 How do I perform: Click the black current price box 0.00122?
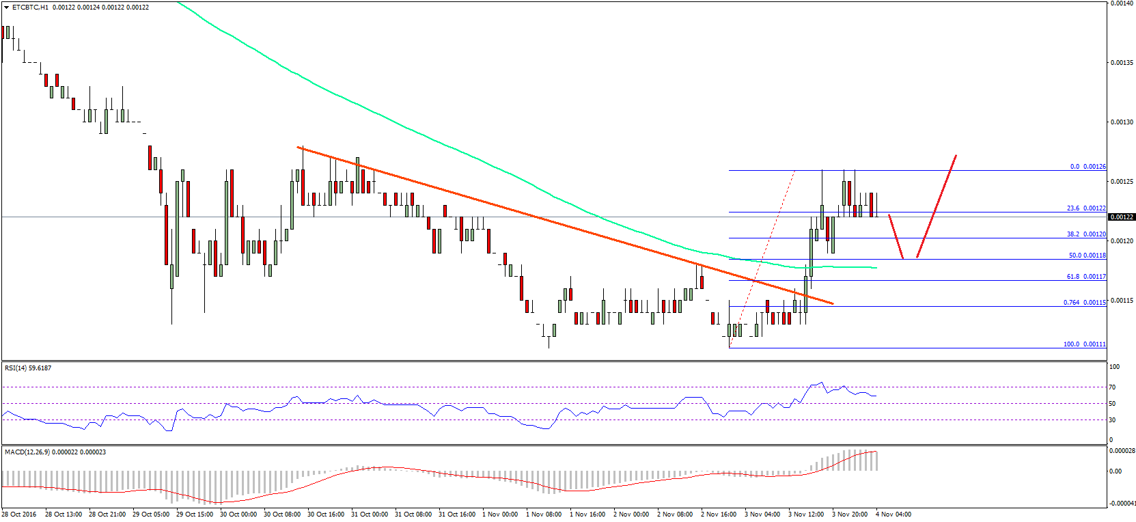[x=1122, y=217]
